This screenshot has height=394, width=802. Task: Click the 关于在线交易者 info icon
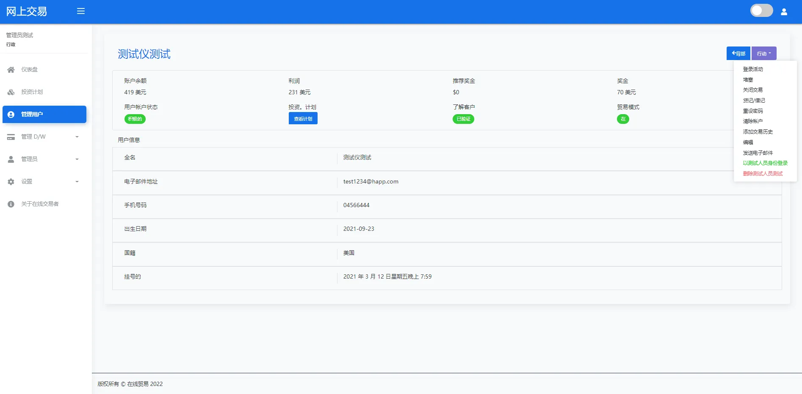coord(11,204)
